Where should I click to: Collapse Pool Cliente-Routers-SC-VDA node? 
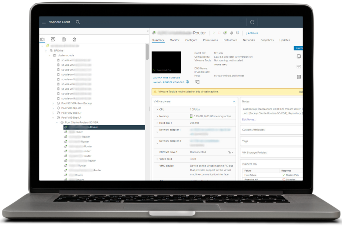(x=57, y=123)
